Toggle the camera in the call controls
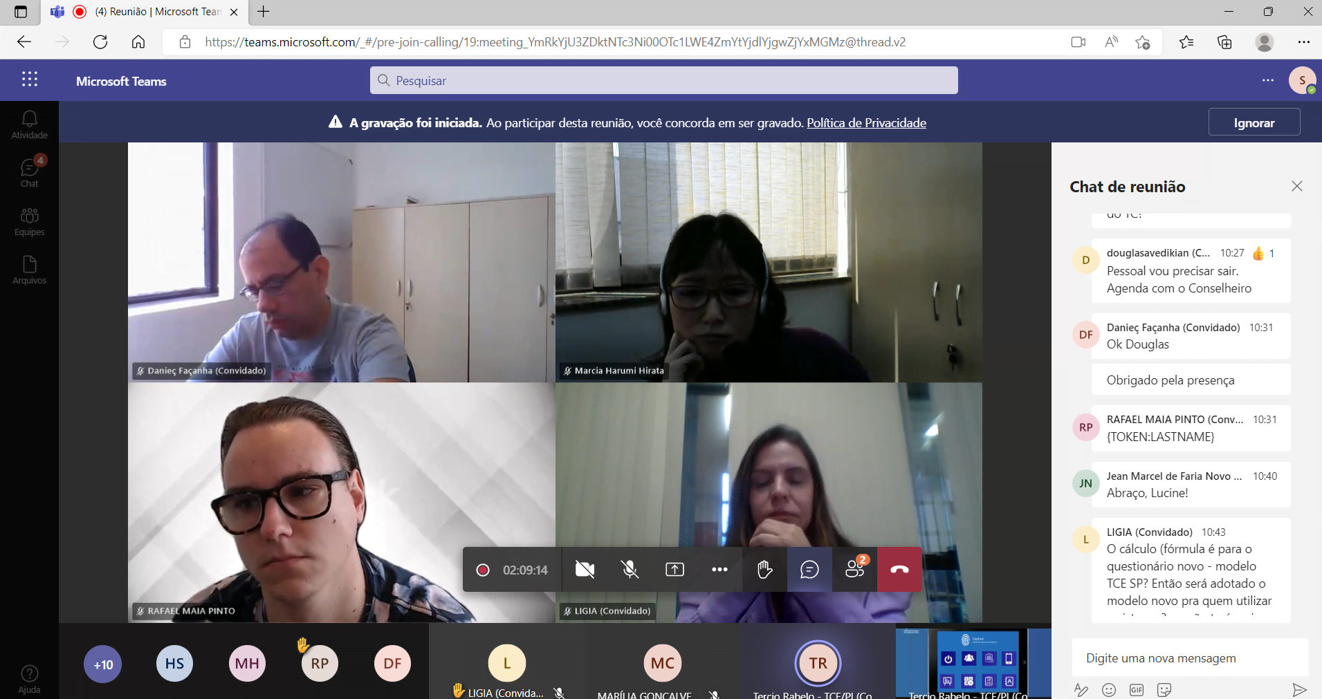This screenshot has width=1322, height=699. [585, 570]
